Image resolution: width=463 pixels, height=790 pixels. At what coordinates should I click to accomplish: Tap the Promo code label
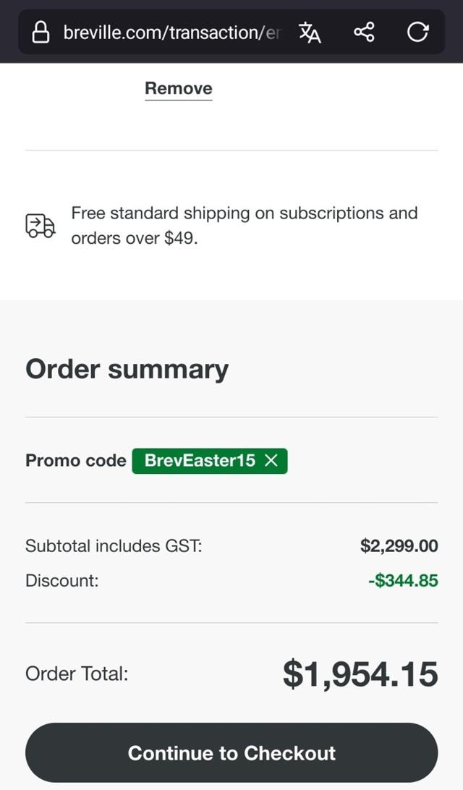tap(75, 461)
